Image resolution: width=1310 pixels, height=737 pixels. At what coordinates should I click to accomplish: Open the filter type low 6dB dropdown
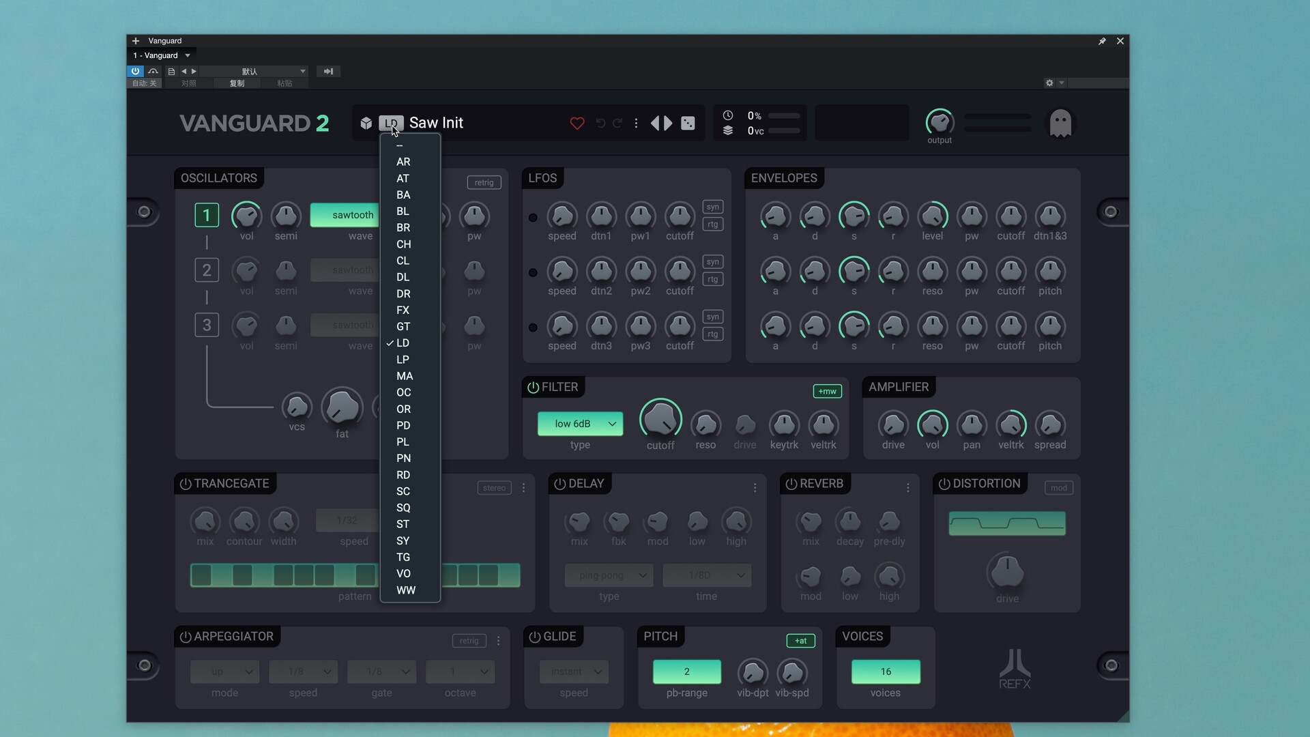580,424
